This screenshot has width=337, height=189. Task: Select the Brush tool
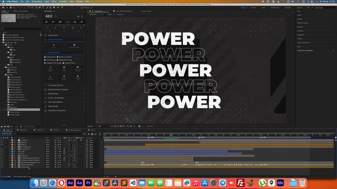pos(47,7)
